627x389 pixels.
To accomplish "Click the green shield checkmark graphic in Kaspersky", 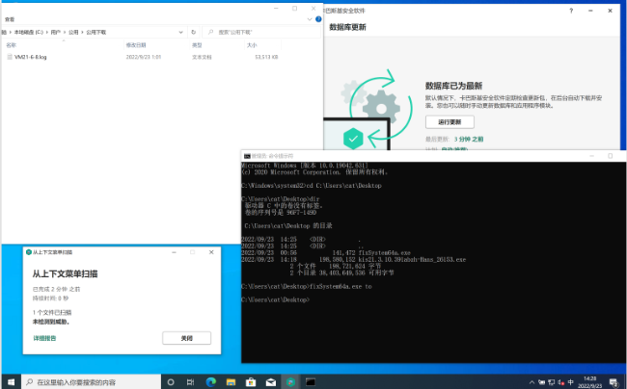I will pos(353,139).
